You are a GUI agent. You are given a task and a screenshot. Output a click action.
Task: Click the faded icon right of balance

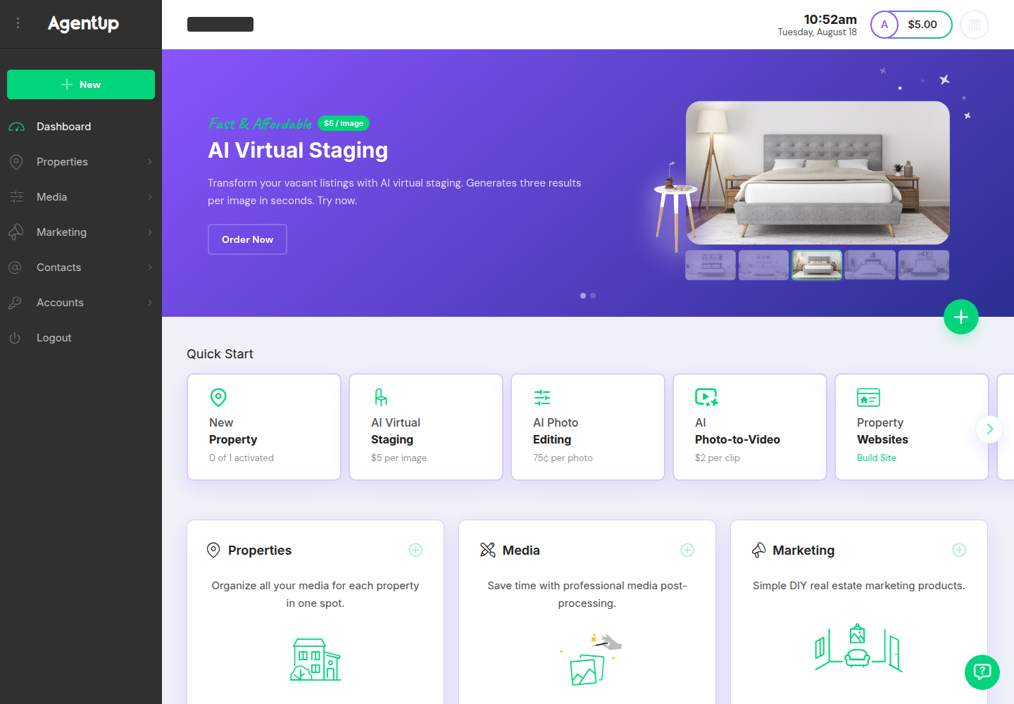(975, 25)
